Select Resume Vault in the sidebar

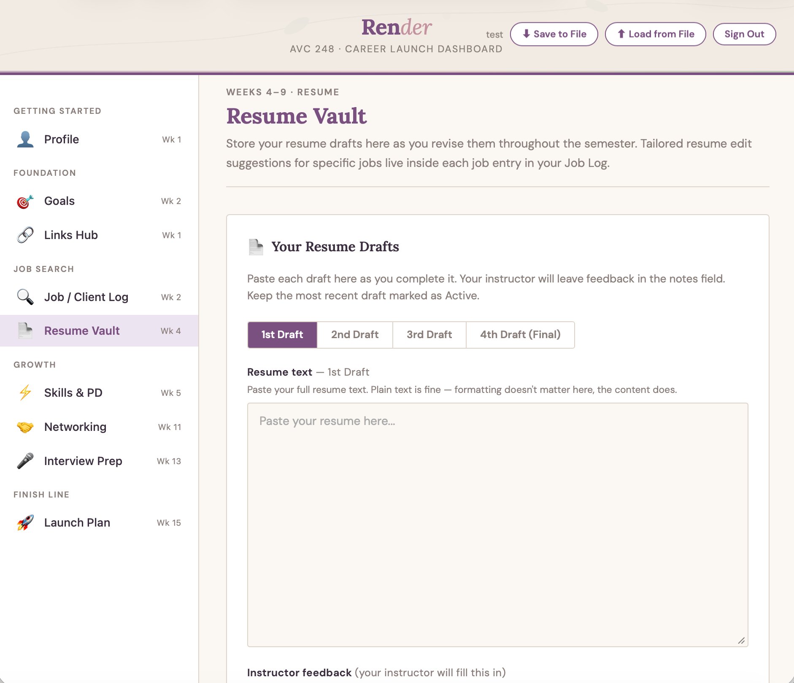(x=99, y=331)
